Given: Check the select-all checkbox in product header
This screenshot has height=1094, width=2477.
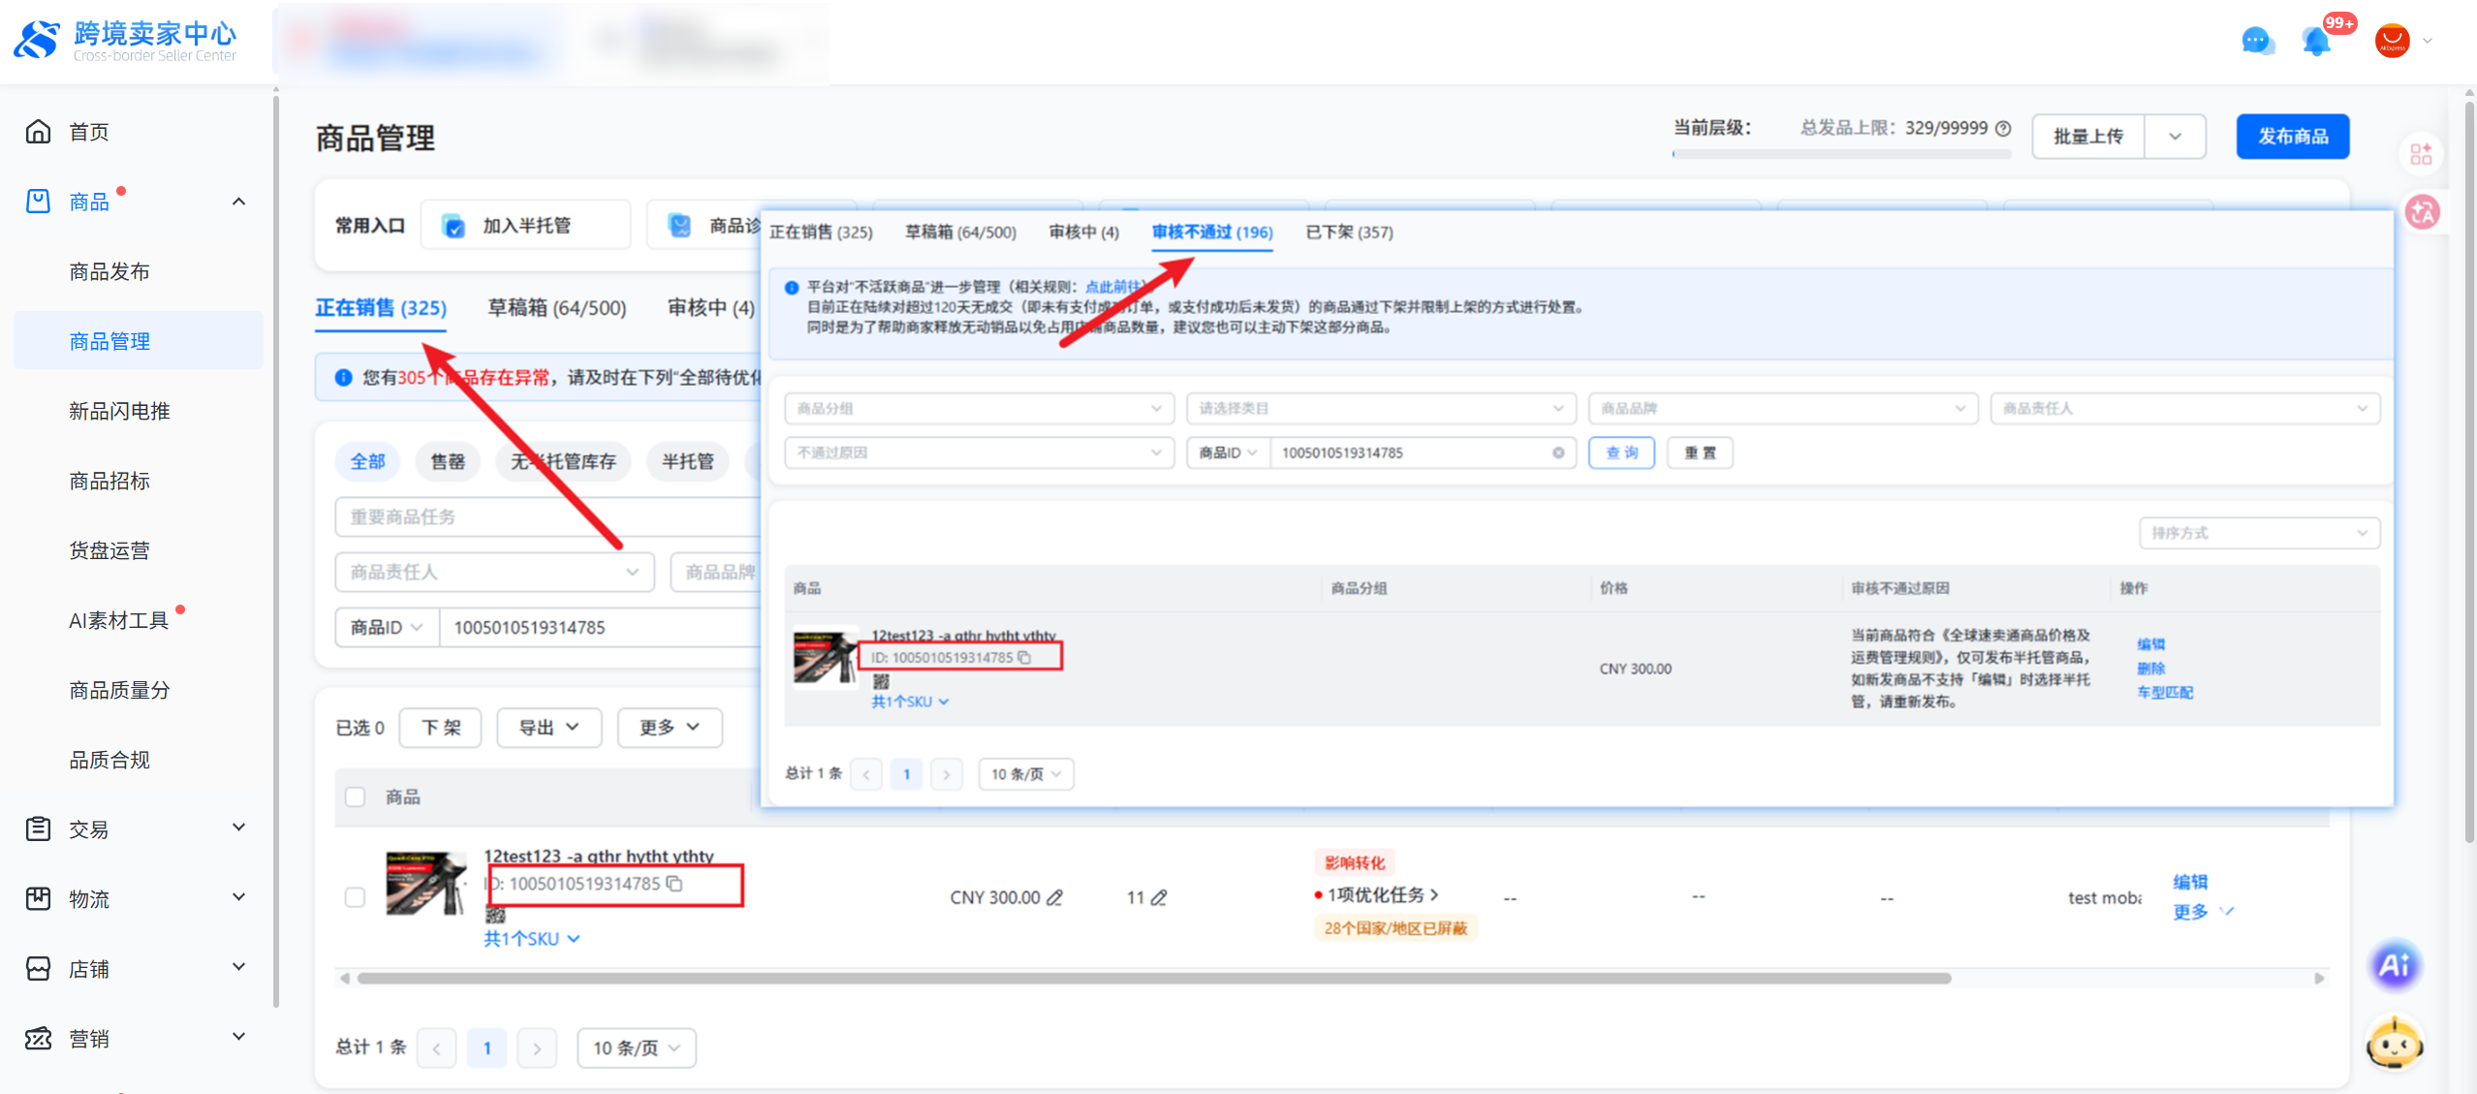Looking at the screenshot, I should coord(356,797).
